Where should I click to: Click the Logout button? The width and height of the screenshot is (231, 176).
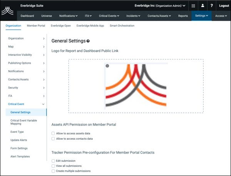[224, 6]
